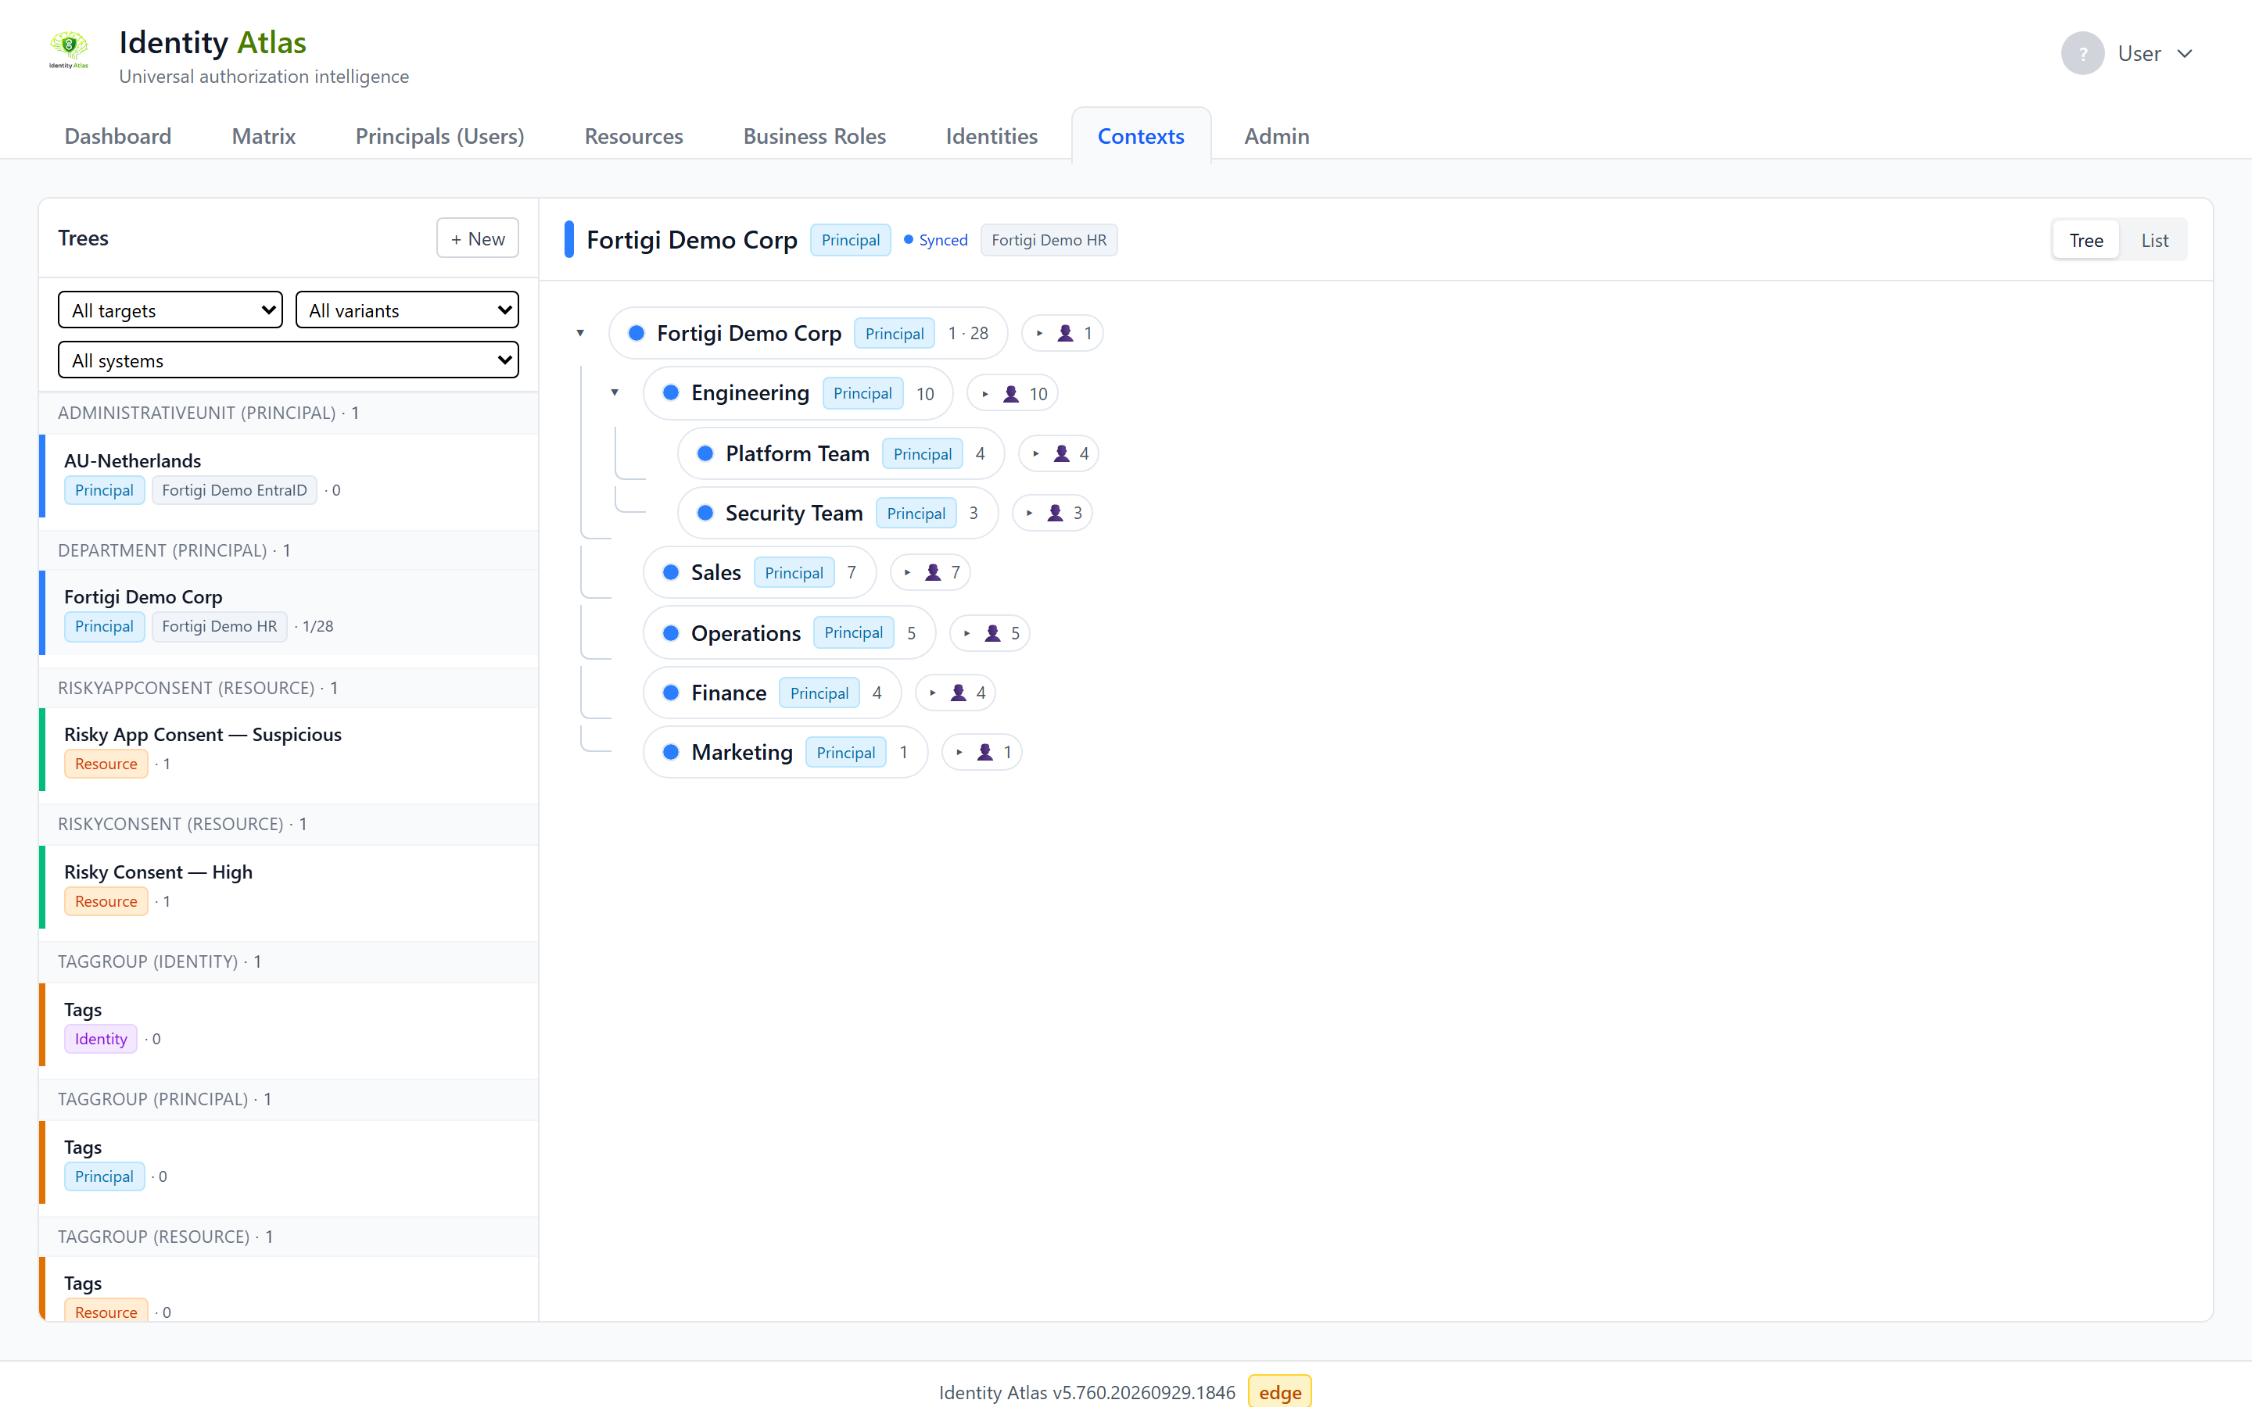The width and height of the screenshot is (2252, 1407).
Task: Click the blue dot on Operations node
Action: coord(670,633)
